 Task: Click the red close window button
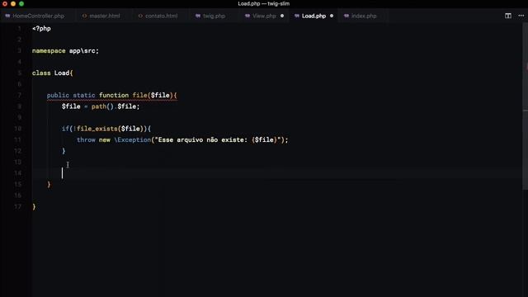coord(5,3)
